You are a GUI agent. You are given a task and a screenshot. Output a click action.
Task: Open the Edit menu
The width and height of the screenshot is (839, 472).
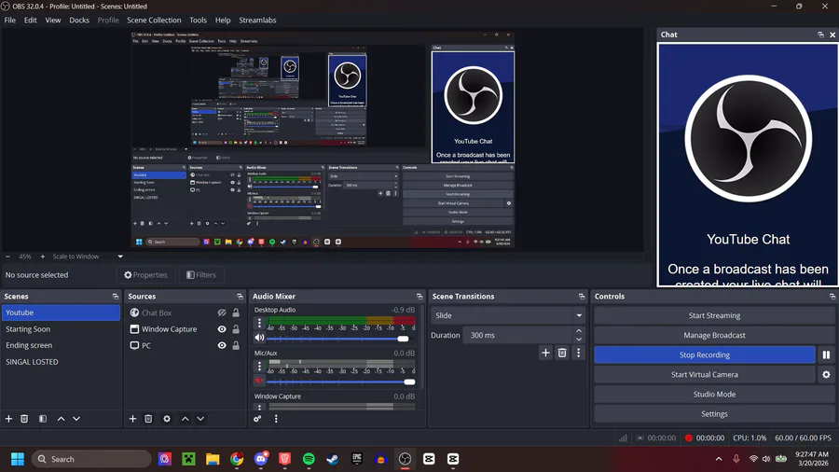(x=31, y=20)
